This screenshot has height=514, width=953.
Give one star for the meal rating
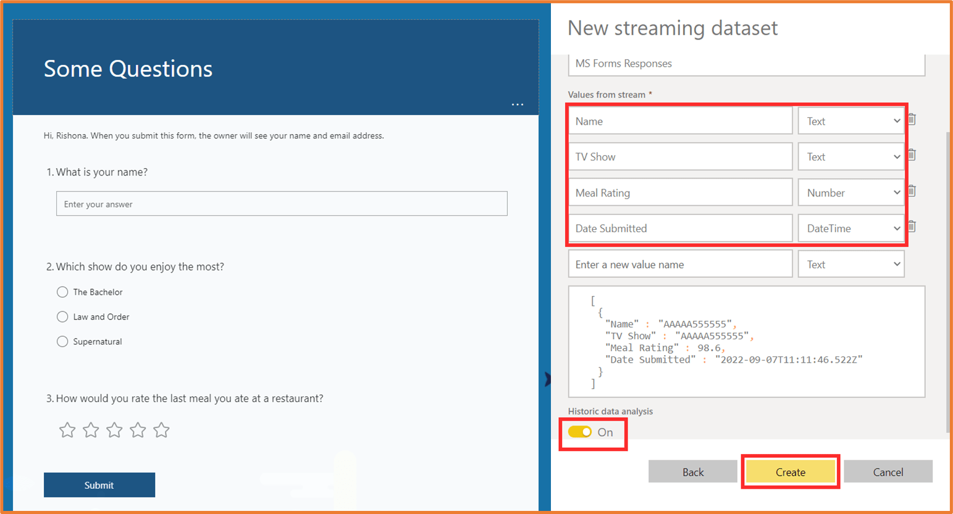click(x=67, y=430)
